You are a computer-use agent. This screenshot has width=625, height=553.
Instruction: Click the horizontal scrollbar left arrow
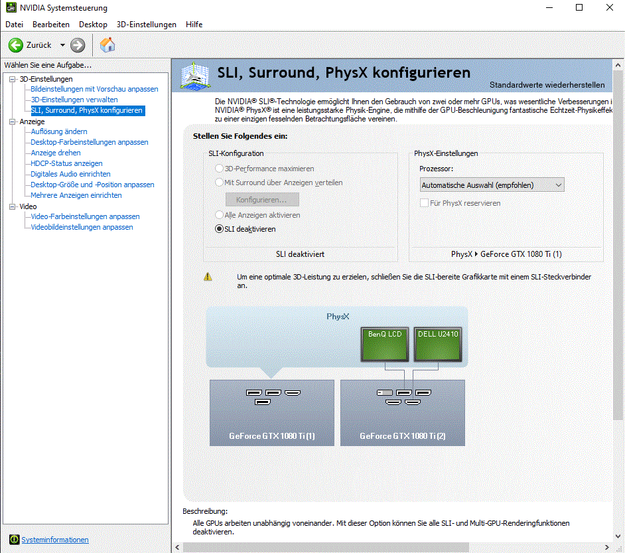pos(177,548)
